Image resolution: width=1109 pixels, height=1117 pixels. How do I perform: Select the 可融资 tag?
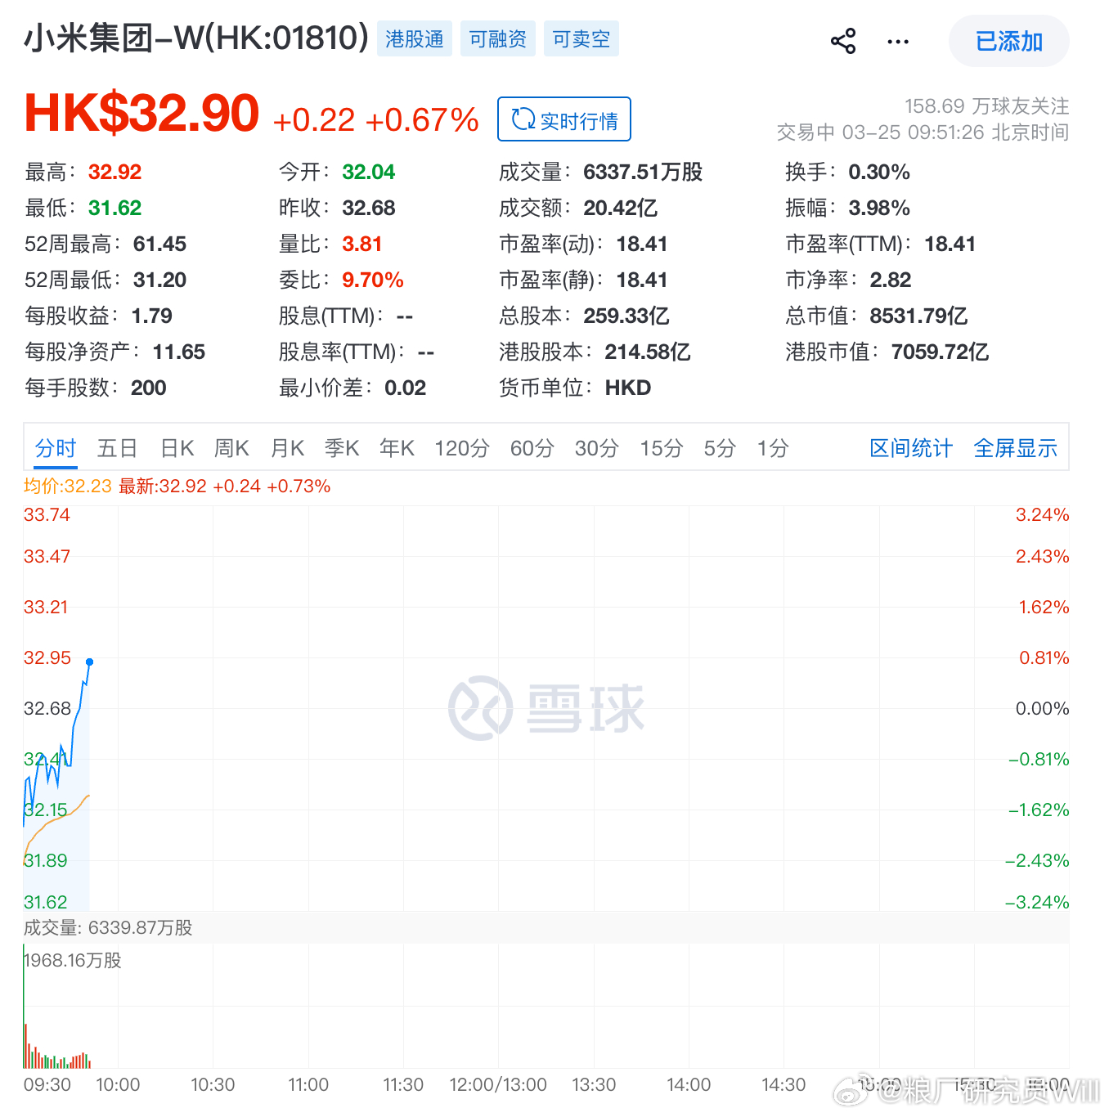(x=497, y=38)
